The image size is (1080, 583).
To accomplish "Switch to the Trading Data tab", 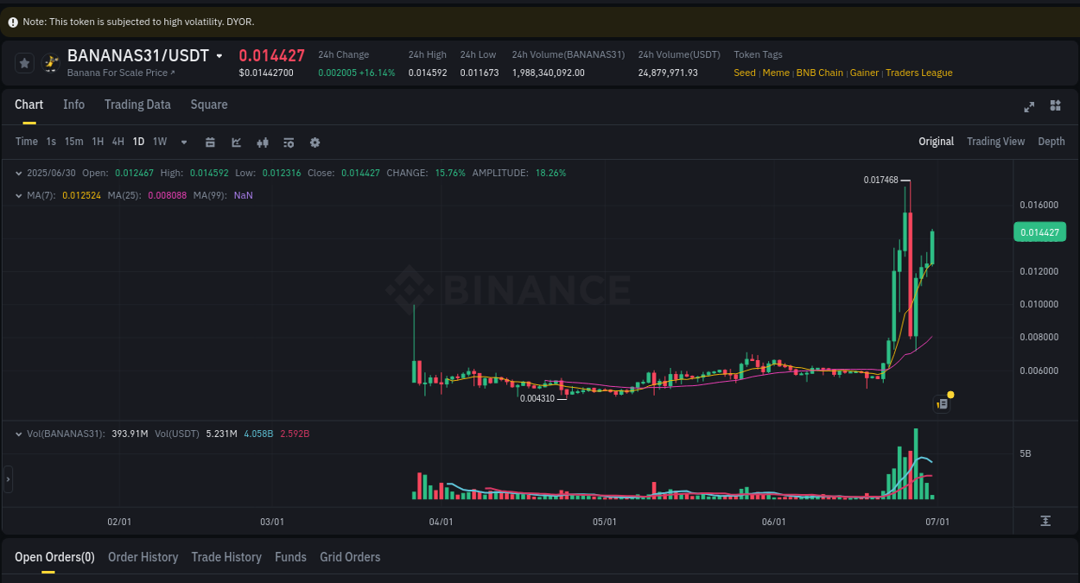I will click(x=137, y=105).
